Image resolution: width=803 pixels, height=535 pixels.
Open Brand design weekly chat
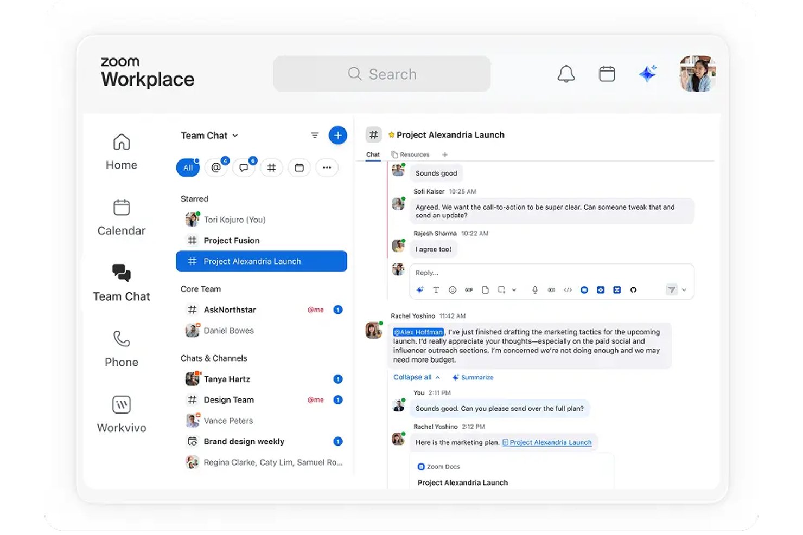pos(262,441)
